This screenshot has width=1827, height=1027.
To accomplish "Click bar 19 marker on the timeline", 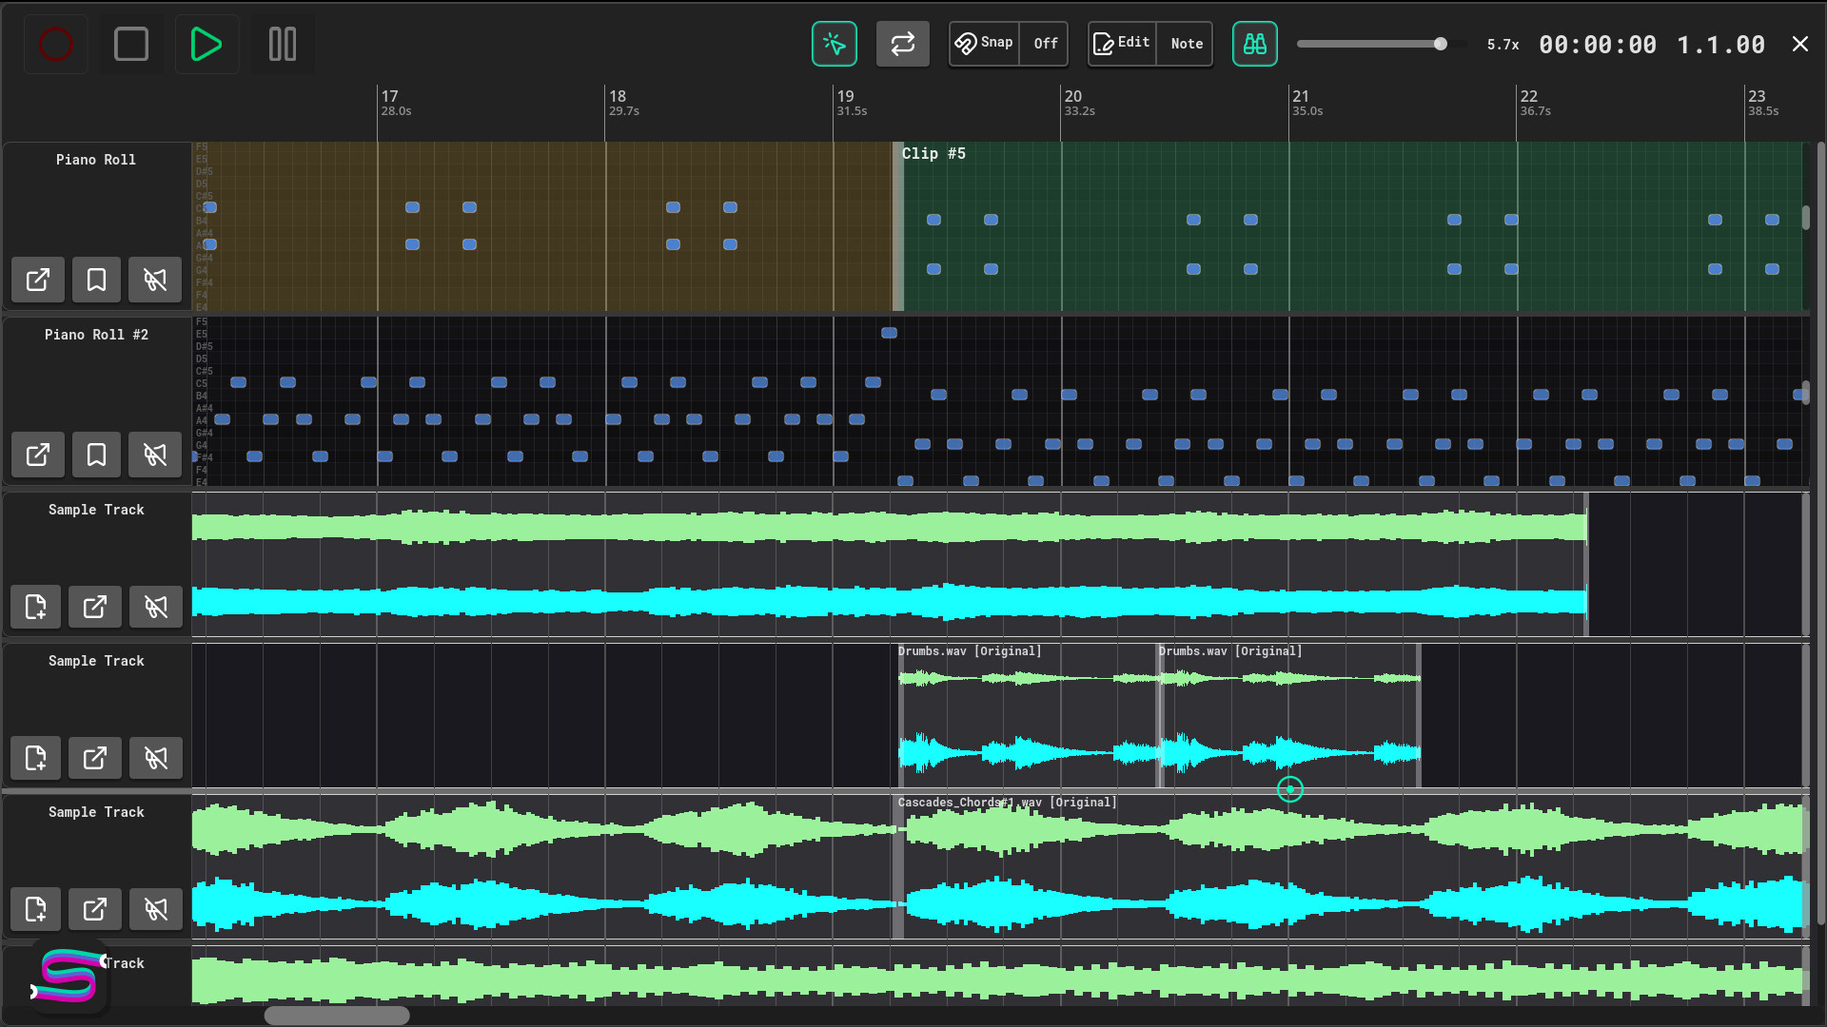I will click(x=845, y=96).
